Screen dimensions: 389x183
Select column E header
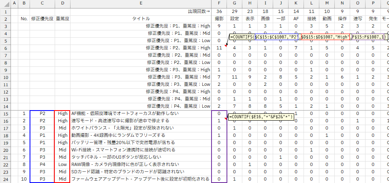pos(141,3)
